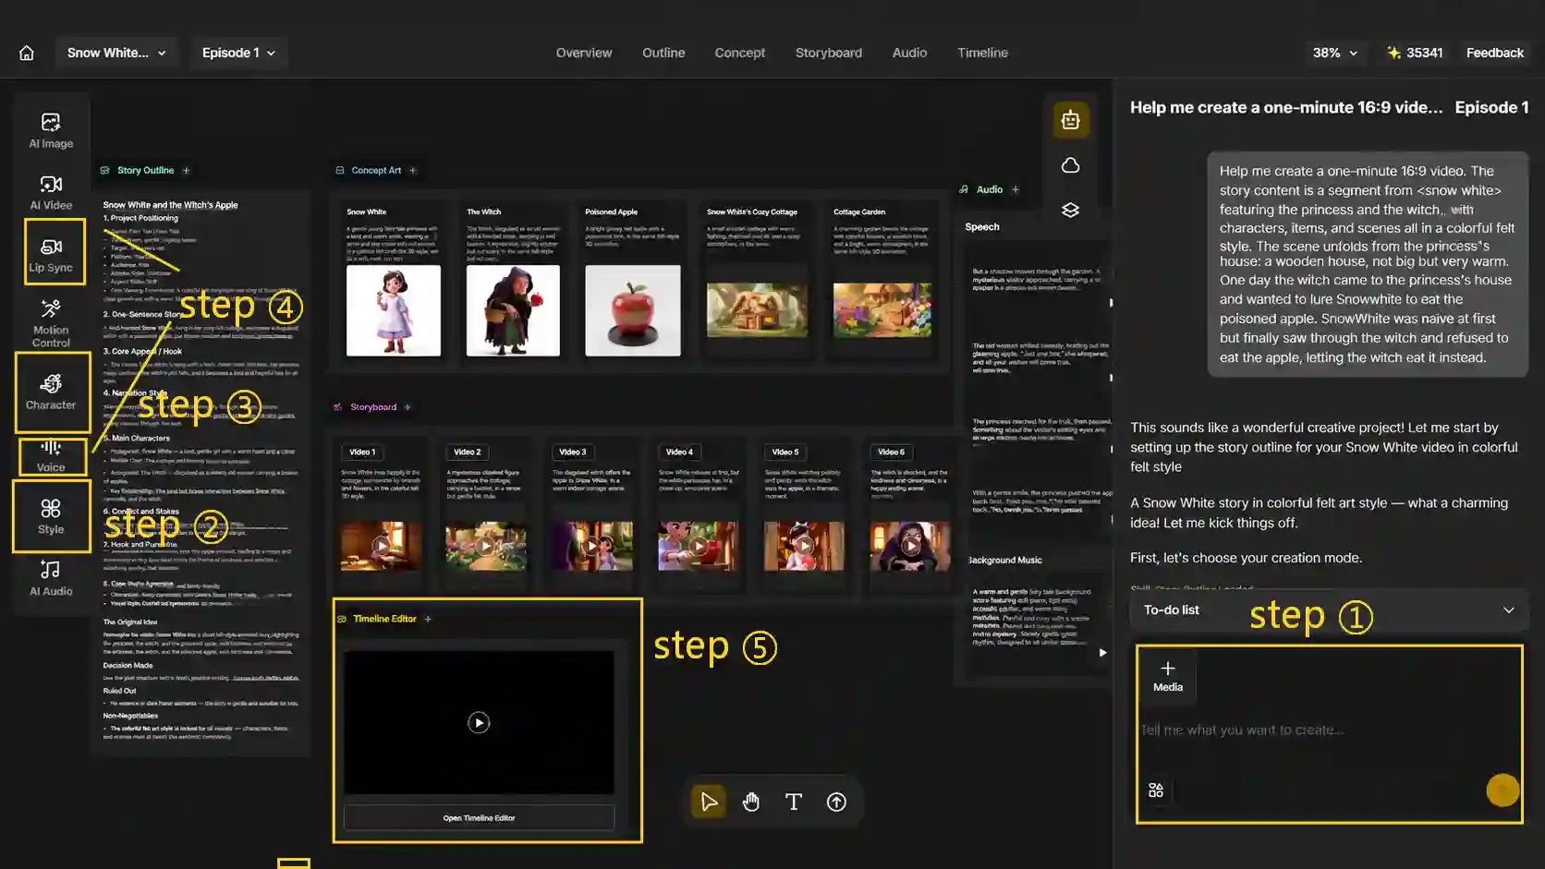Play the Video 2 storyboard clip

click(486, 546)
